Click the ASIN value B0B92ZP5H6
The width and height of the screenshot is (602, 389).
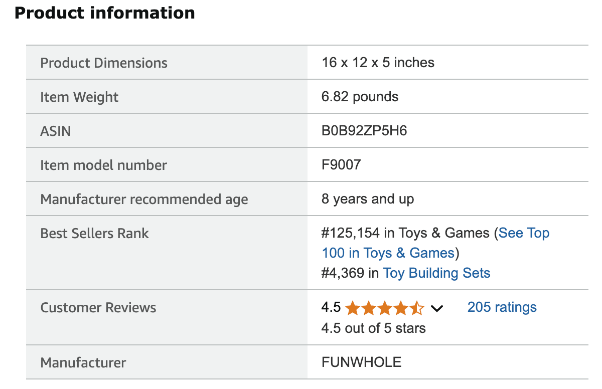pos(364,131)
